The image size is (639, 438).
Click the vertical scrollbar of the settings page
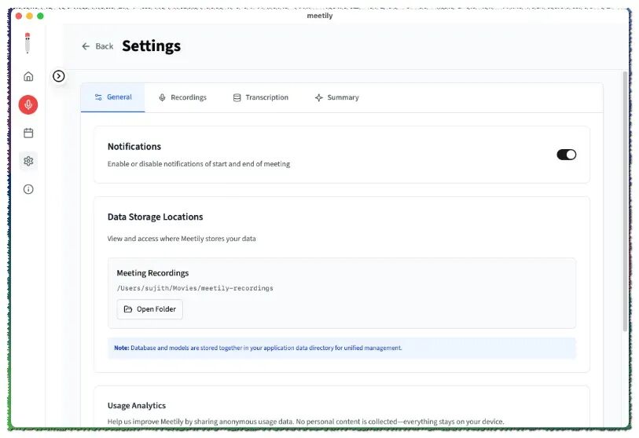625,202
